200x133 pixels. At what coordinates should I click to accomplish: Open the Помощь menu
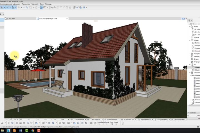[48, 4]
